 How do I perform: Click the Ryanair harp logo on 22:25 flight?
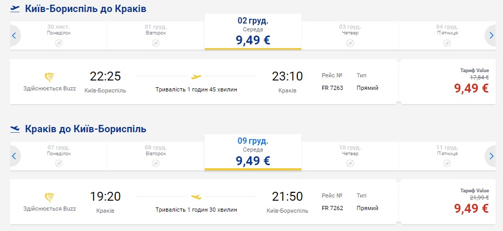[50, 77]
